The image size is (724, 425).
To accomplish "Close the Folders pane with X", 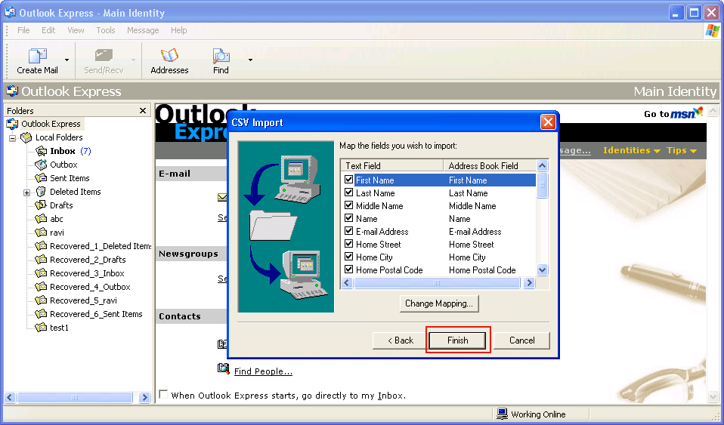I will (143, 111).
